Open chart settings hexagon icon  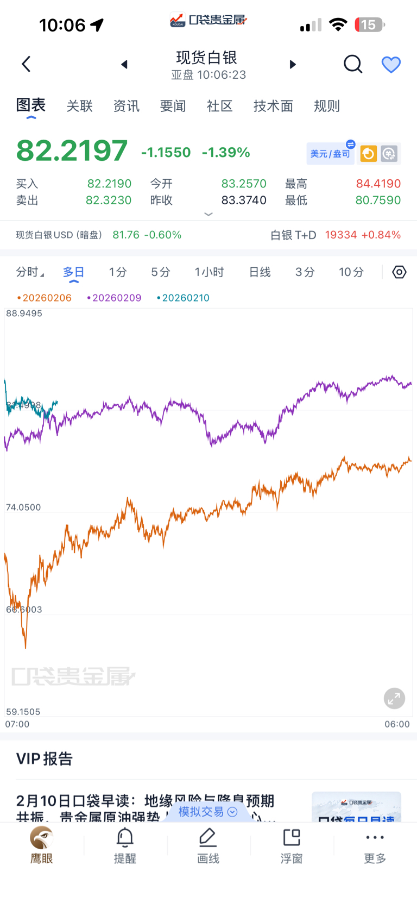click(399, 272)
